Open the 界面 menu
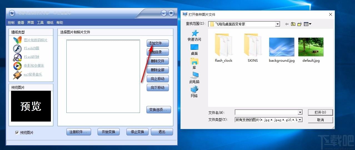 pos(31,23)
